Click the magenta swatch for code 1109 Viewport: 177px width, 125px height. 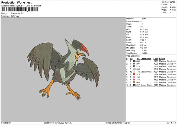[134, 80]
